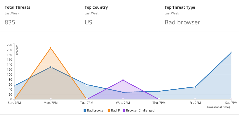Select the Browser Challenged peak on Wednesday
This screenshot has height=115, width=239.
[x=123, y=80]
